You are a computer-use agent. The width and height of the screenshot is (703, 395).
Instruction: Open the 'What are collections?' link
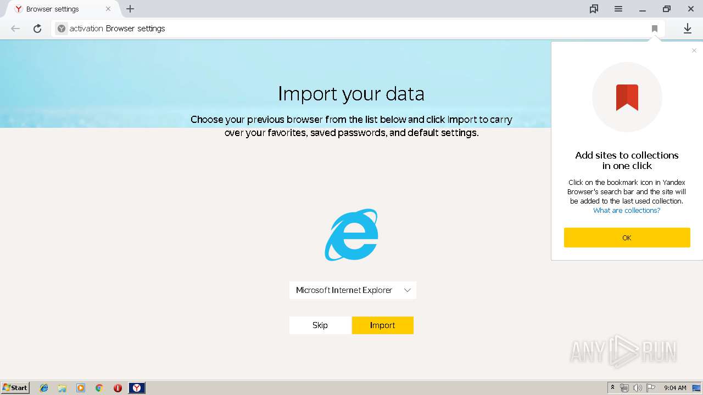[627, 211]
